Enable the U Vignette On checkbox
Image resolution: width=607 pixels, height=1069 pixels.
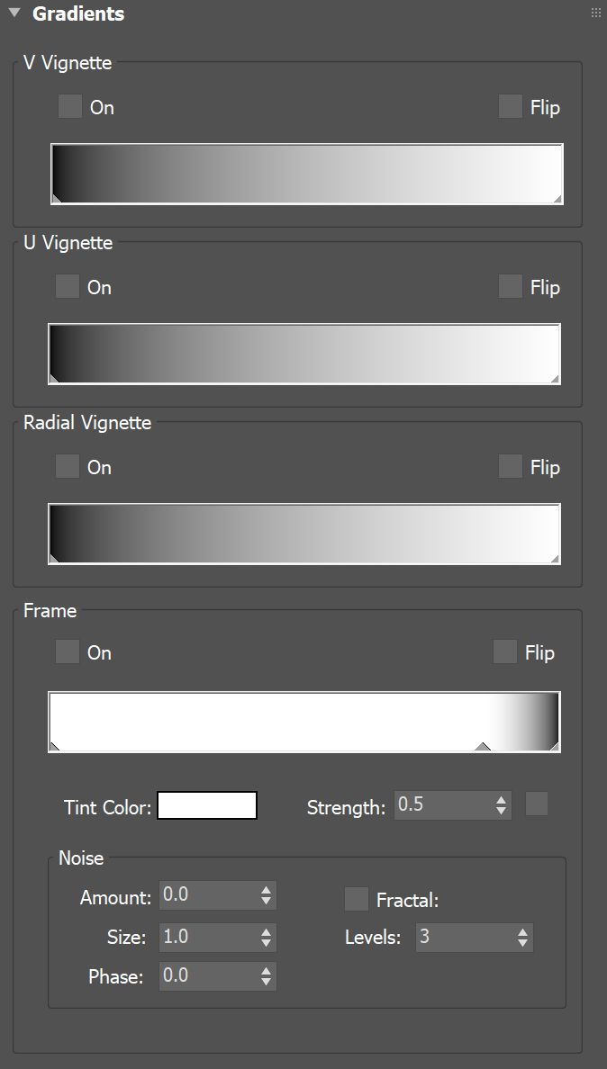(x=67, y=286)
